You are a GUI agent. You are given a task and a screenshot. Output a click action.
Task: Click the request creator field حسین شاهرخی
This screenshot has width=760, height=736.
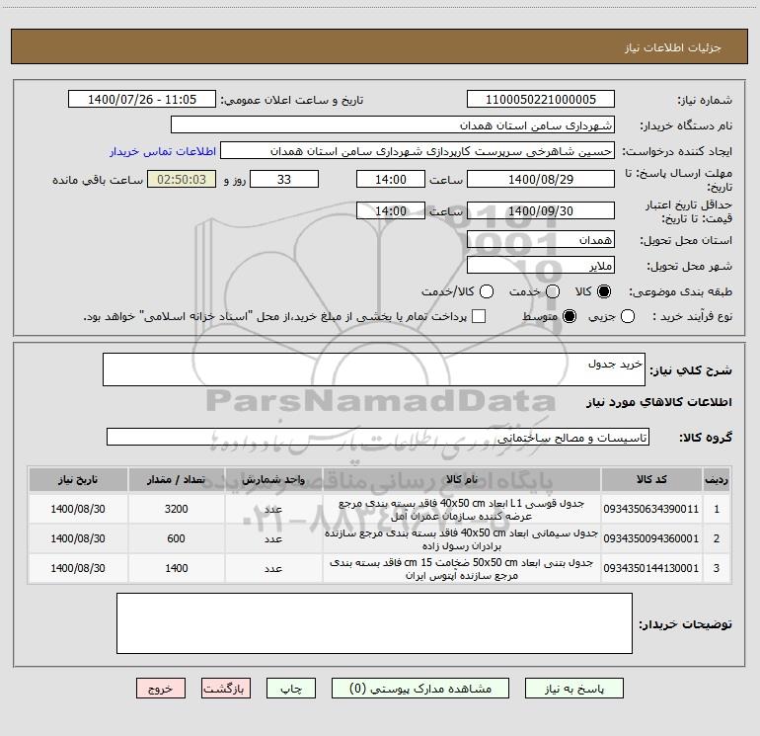pyautogui.click(x=418, y=151)
